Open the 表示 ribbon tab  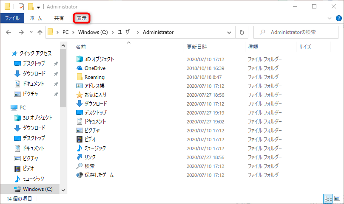(81, 18)
